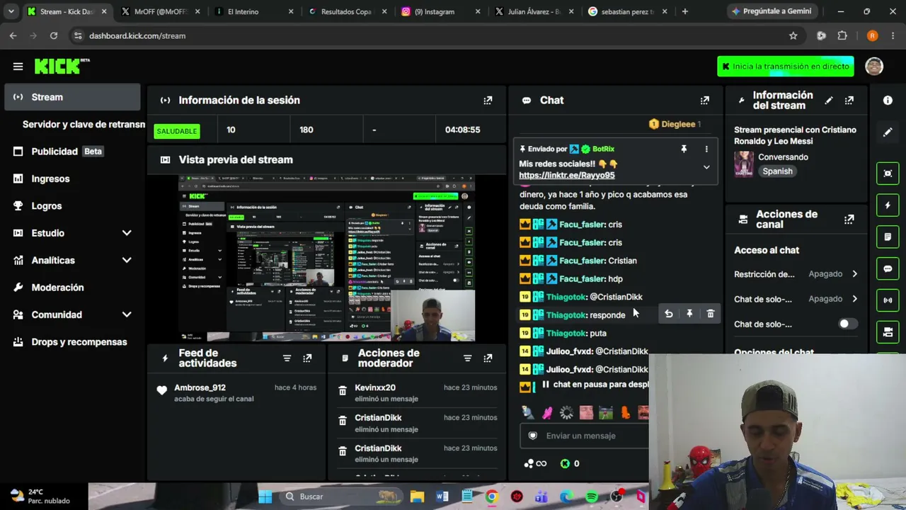
Task: Click the green chat bubble icon in the right sidebar
Action: click(888, 268)
